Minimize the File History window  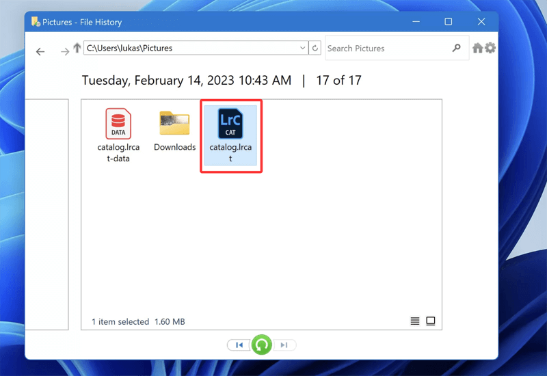[x=416, y=22]
